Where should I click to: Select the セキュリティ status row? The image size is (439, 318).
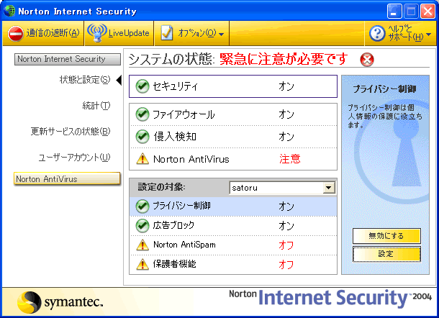coord(233,86)
